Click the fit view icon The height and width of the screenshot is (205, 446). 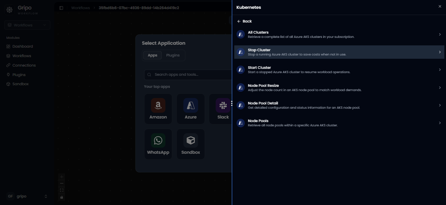click(62, 190)
